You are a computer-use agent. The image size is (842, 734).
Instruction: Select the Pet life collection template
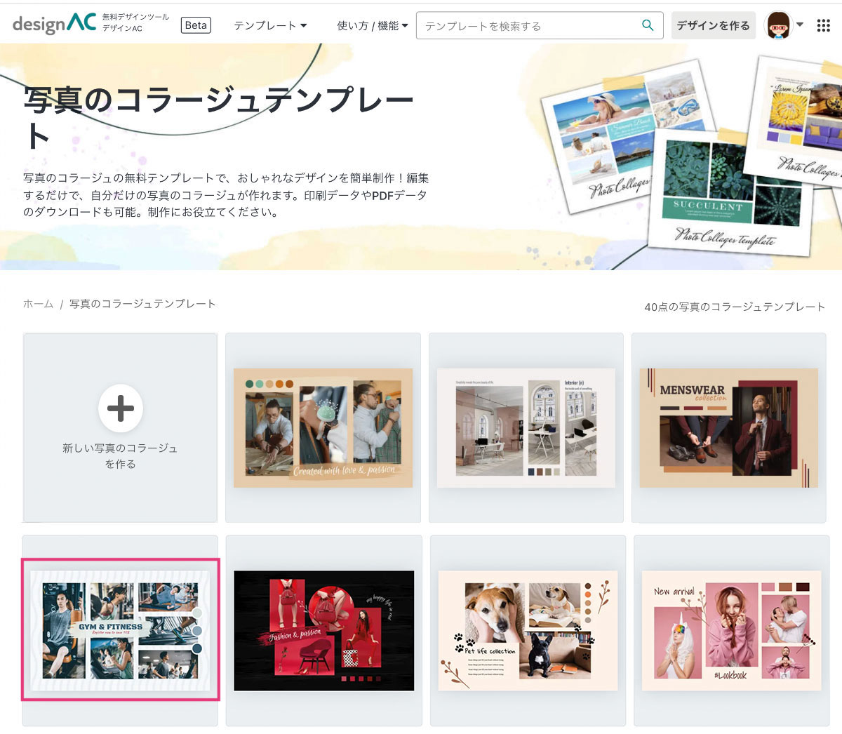[526, 630]
